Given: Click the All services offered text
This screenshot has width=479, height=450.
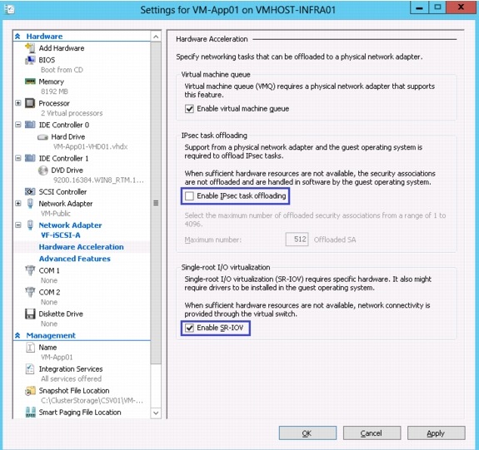Looking at the screenshot, I should click(x=71, y=378).
